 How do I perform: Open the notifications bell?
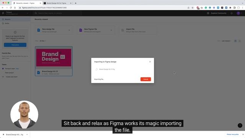coord(232,13)
